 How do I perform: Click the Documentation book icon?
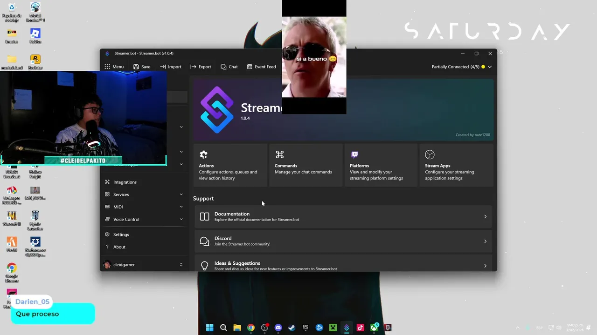[x=204, y=216]
